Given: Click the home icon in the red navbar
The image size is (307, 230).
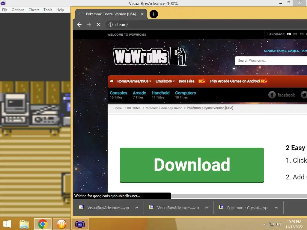Looking at the screenshot, I should coord(112,81).
